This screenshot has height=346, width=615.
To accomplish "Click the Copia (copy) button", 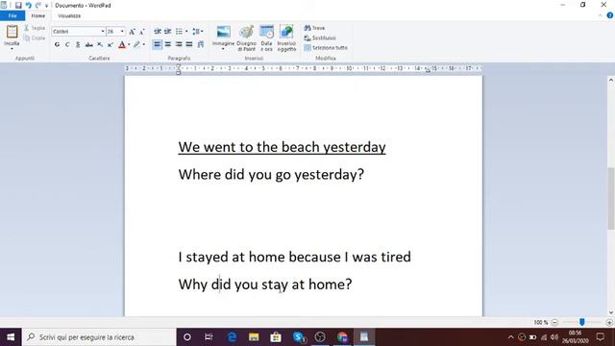I will (35, 38).
